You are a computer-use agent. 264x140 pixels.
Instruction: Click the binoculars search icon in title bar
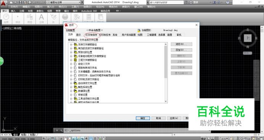(187, 2)
